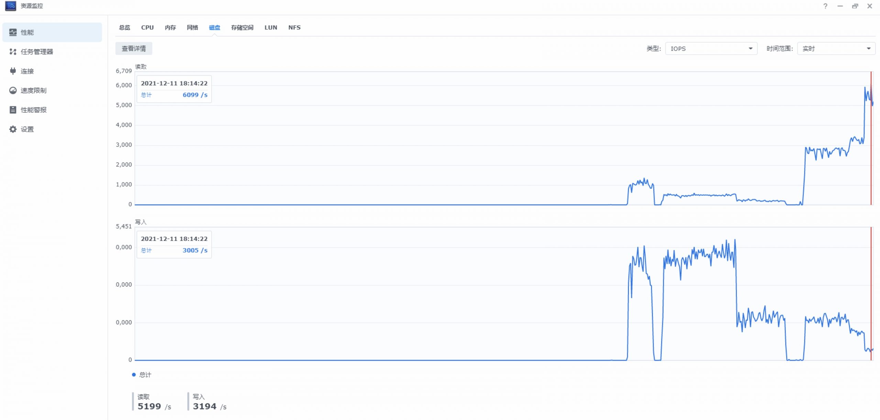Restore the window size icon

pyautogui.click(x=855, y=6)
